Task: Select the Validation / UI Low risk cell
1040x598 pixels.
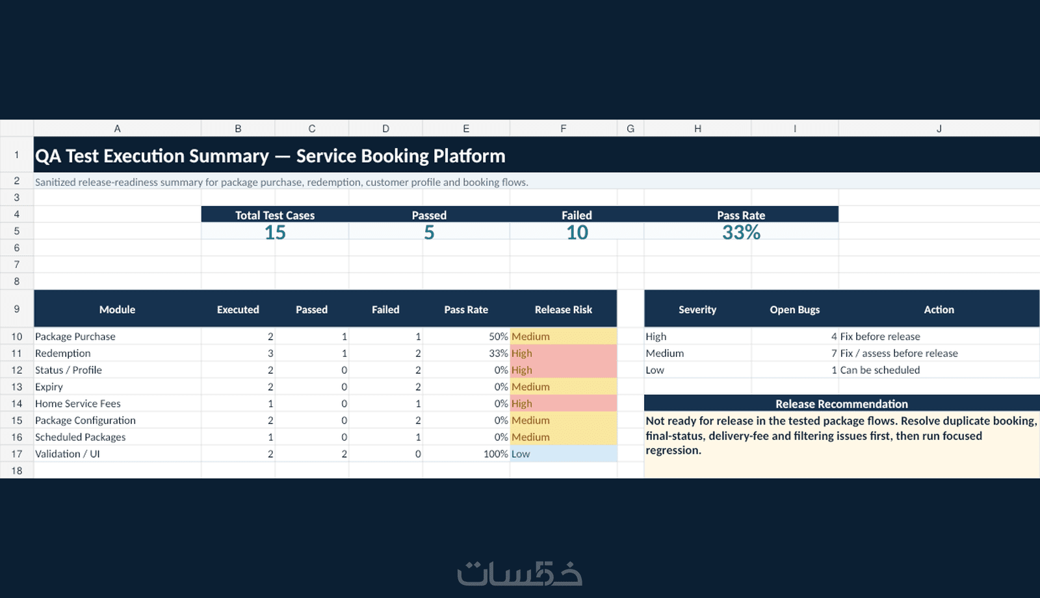Action: coord(564,454)
